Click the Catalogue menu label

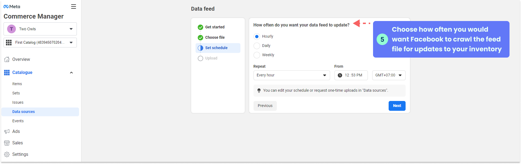[x=22, y=73]
